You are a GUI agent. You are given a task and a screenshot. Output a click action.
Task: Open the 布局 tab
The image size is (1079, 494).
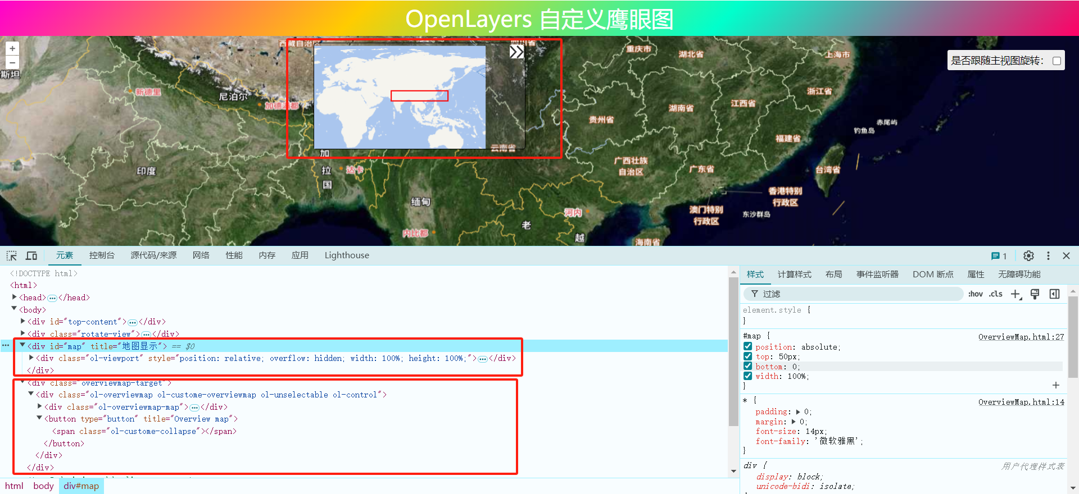[x=833, y=275]
